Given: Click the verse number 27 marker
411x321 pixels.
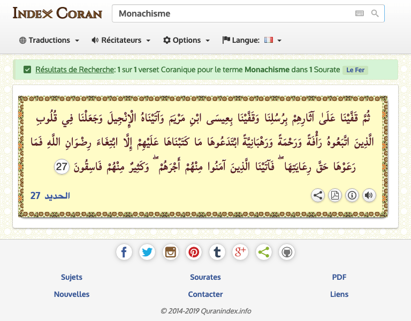Looking at the screenshot, I should [x=62, y=167].
